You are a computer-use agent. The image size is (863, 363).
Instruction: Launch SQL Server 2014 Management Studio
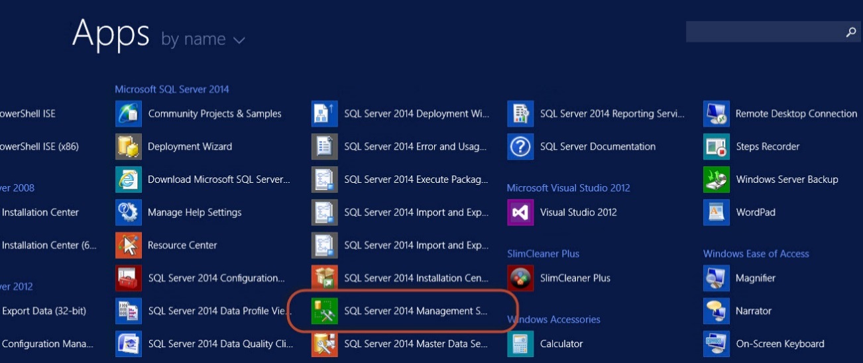[401, 311]
